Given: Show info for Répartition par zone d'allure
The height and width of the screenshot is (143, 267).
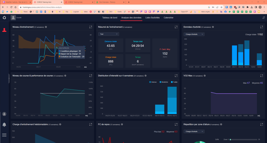Looking at the screenshot, I should 221,124.
